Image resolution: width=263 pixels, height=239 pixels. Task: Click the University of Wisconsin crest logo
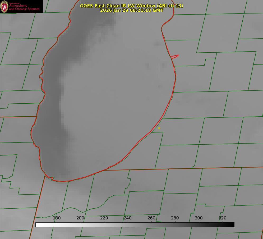point(4,6)
